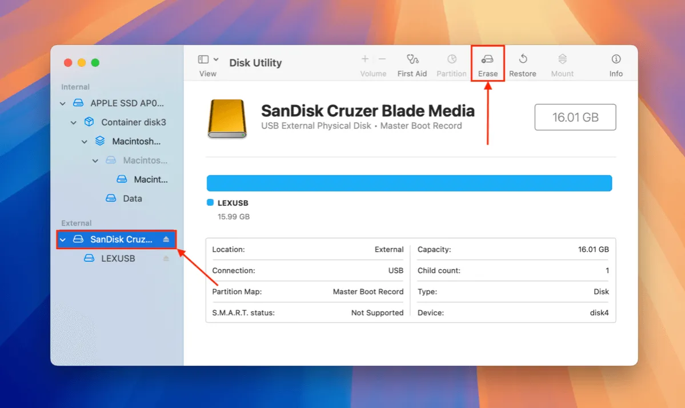685x408 pixels.
Task: Select the LEXUSB volume in sidebar
Action: (x=118, y=258)
